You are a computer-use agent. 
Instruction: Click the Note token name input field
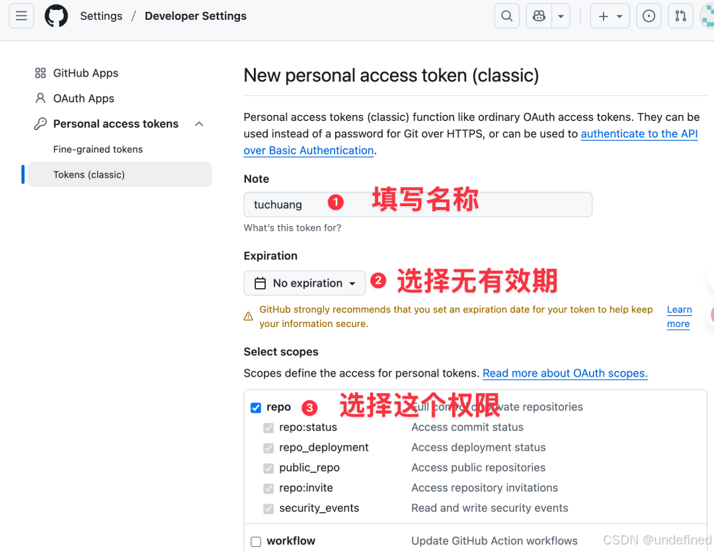pyautogui.click(x=416, y=205)
